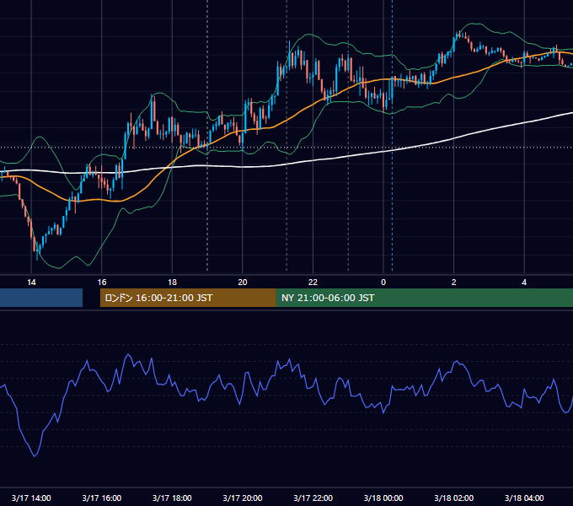Click the blue session bar before London
The width and height of the screenshot is (573, 506).
click(x=41, y=298)
